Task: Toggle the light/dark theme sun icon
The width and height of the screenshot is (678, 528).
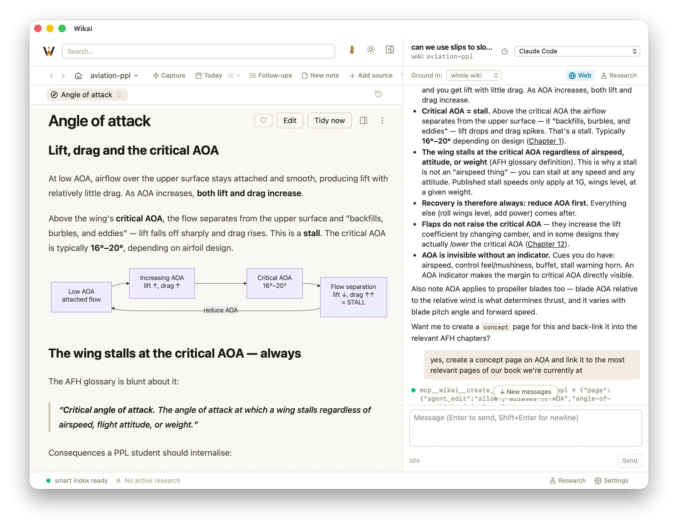Action: tap(371, 50)
